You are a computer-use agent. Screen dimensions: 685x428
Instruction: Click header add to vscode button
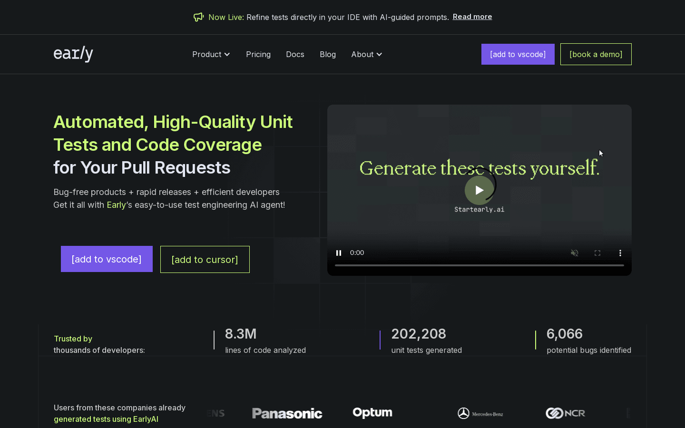coord(518,54)
